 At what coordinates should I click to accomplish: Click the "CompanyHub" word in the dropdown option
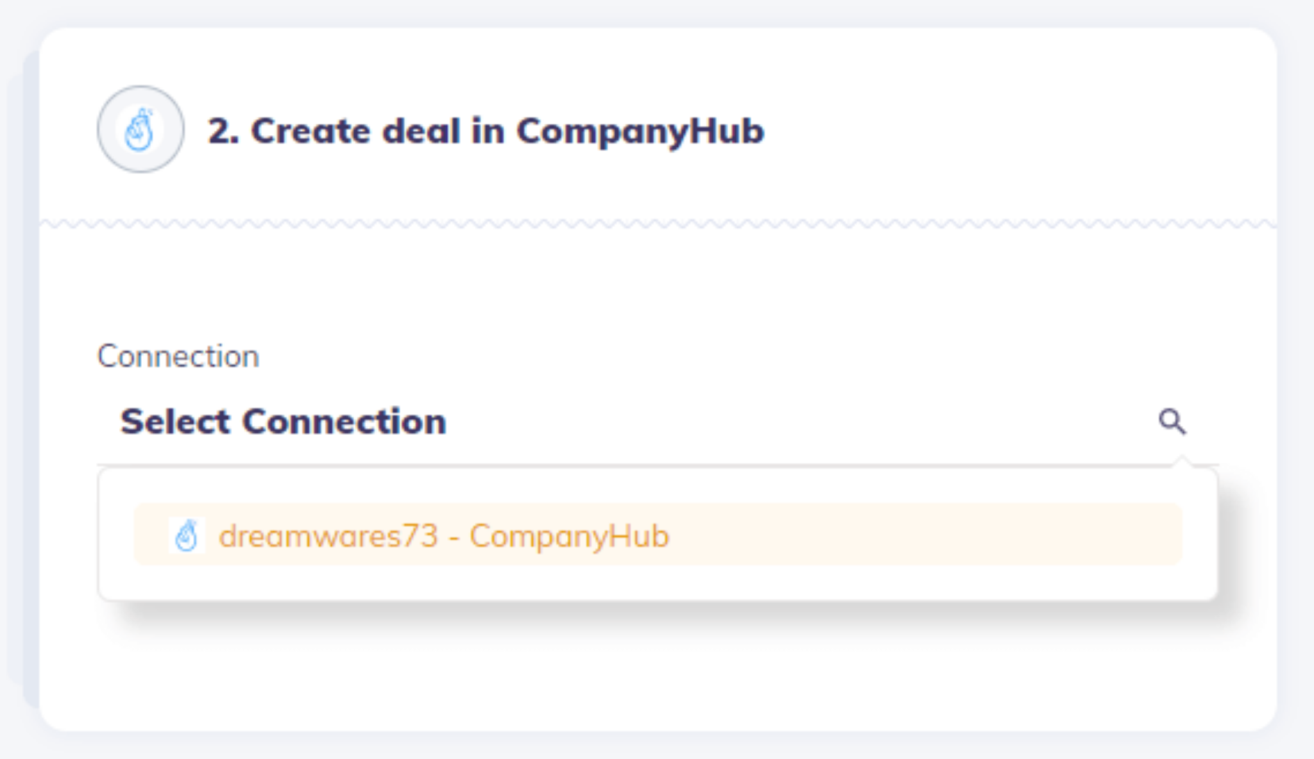pyautogui.click(x=569, y=537)
